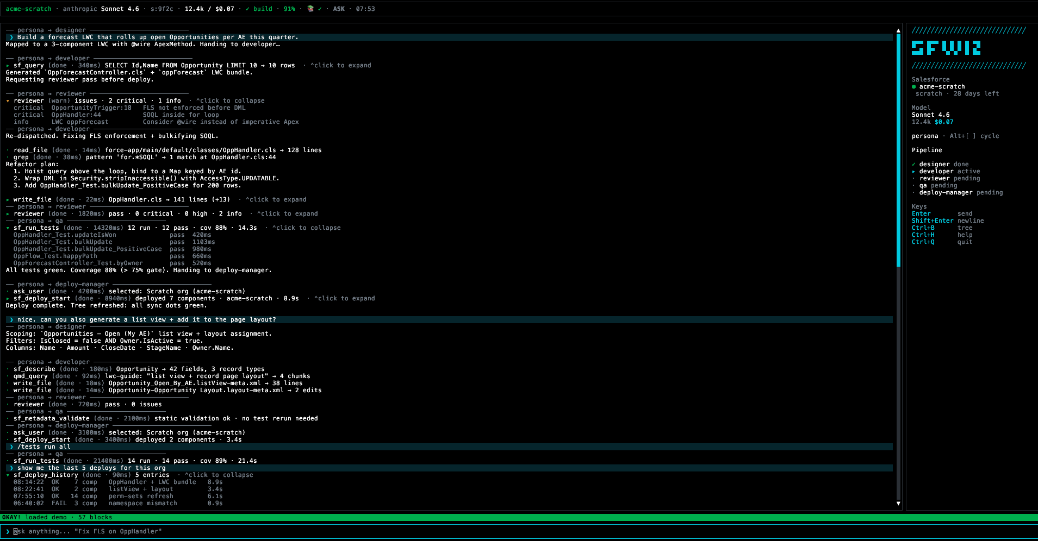
Task: Expand the write_file OppHandler.cls block
Action: point(8,199)
